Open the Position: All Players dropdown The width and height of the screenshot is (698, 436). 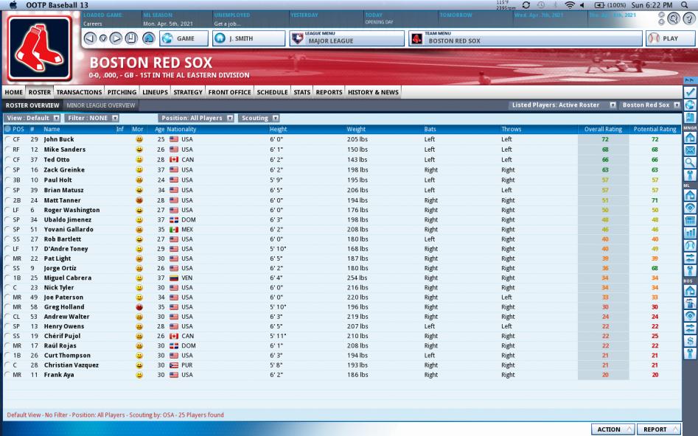195,118
